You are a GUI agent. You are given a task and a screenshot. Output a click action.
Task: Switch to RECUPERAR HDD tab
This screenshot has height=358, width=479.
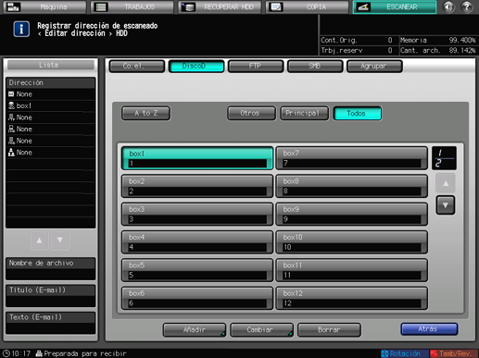(x=220, y=6)
